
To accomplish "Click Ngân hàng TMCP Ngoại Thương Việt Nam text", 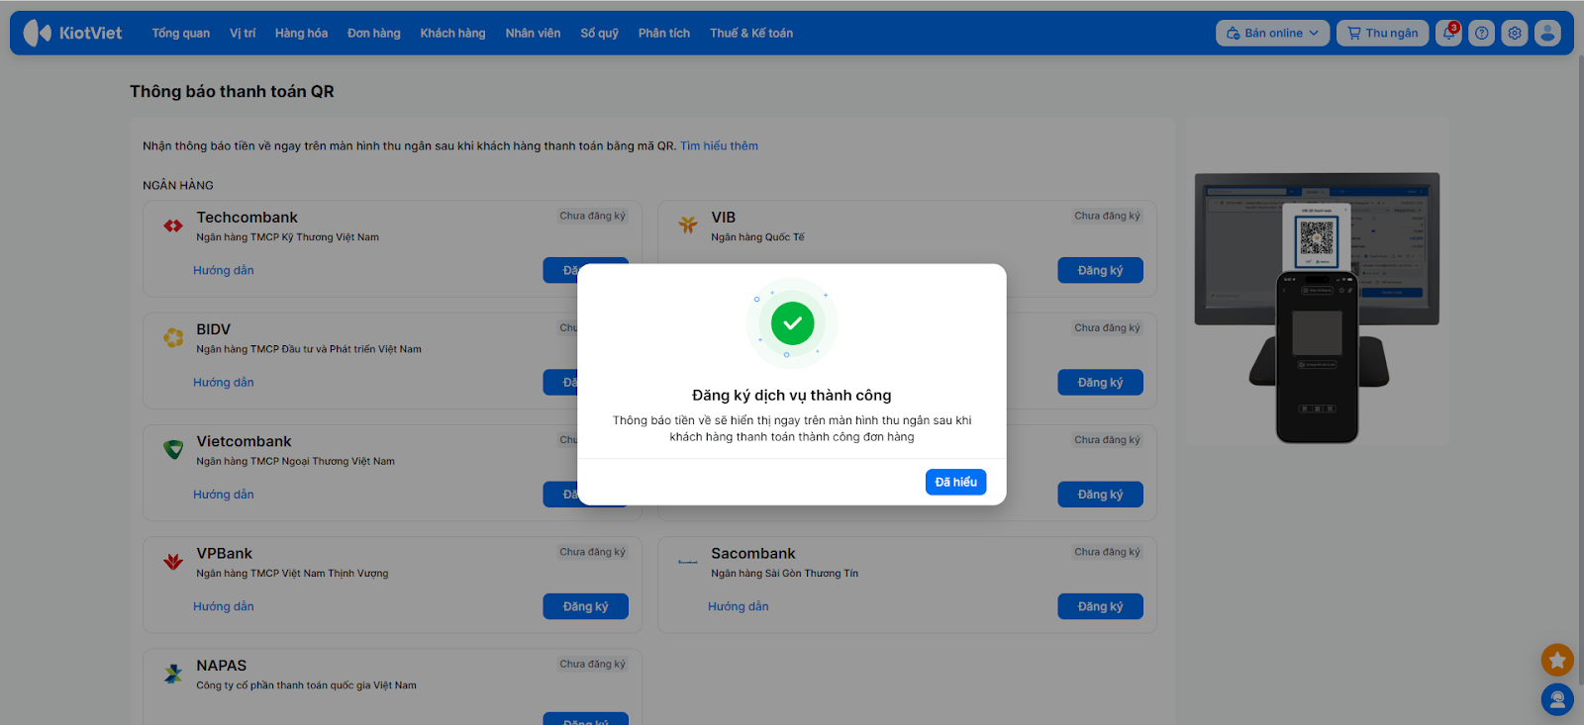I will click(295, 461).
